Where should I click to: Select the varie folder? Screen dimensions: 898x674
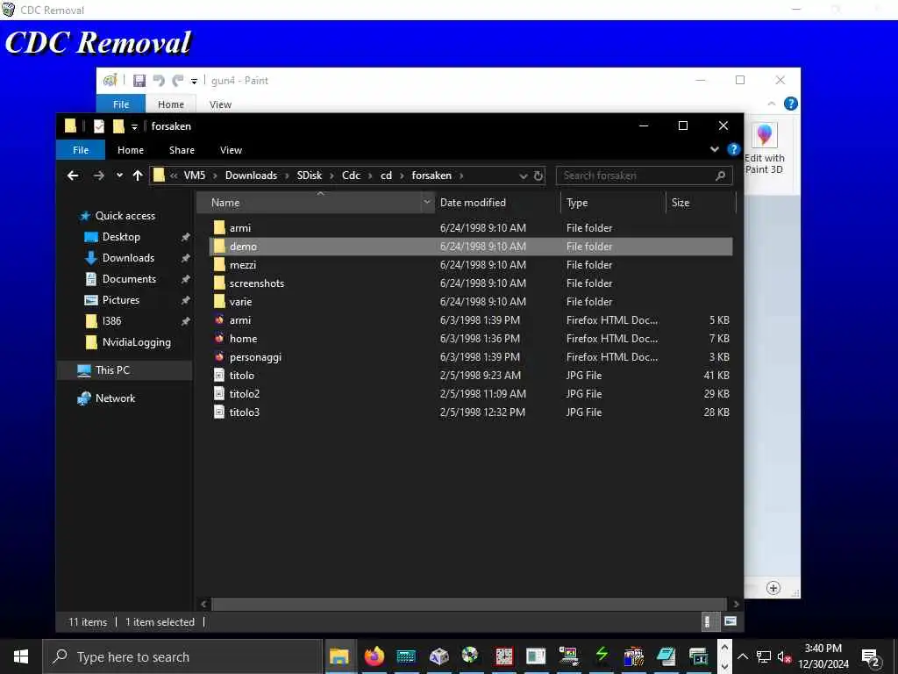(240, 302)
